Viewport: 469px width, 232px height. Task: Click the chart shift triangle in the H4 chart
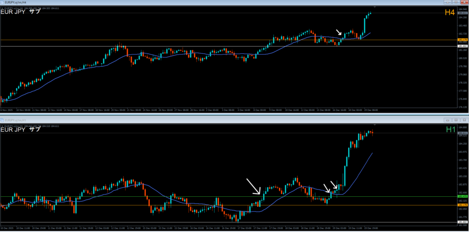(x=375, y=6)
